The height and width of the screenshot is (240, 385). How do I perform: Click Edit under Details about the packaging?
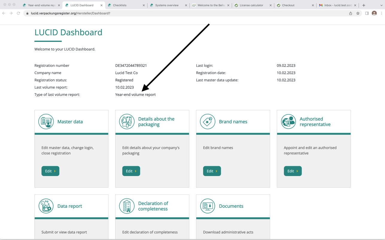point(131,171)
